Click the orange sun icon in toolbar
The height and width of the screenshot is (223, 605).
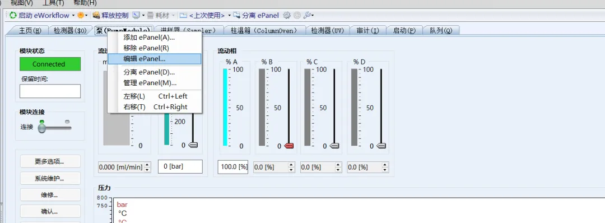tap(80, 16)
